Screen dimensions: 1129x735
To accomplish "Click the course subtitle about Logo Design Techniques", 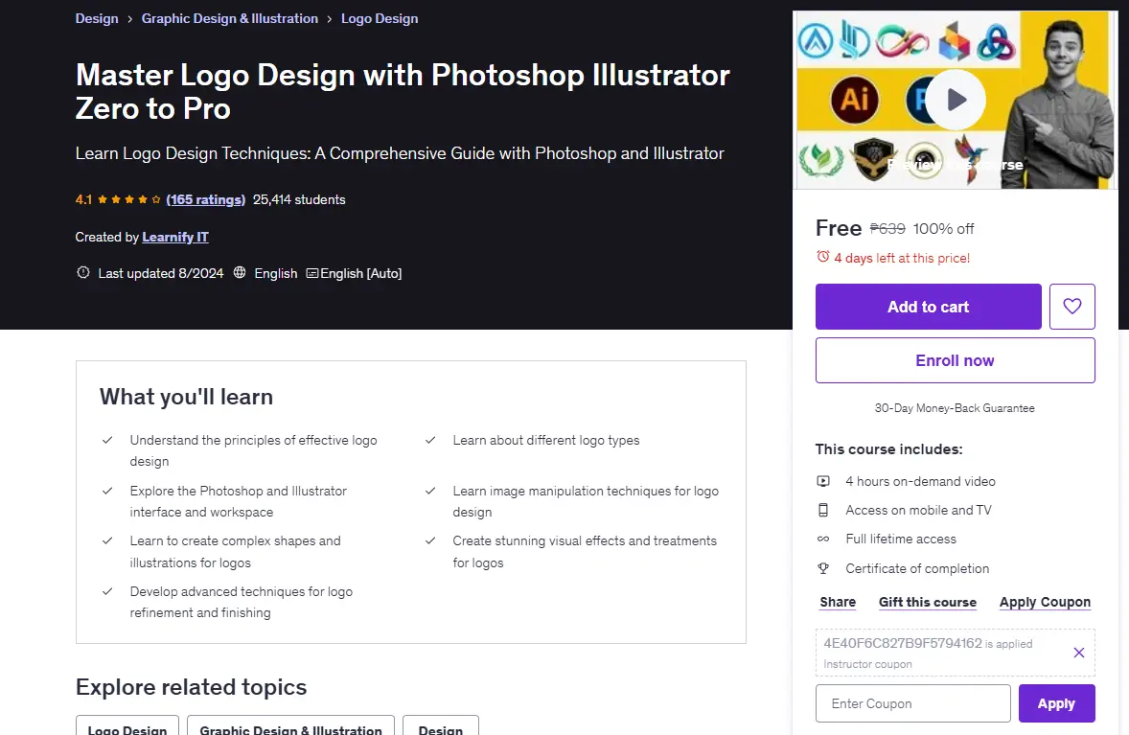I will [400, 153].
